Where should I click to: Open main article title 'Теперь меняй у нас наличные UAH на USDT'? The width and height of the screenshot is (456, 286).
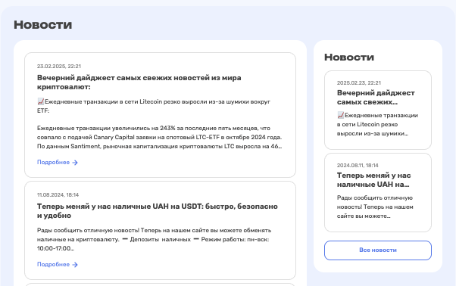[158, 211]
